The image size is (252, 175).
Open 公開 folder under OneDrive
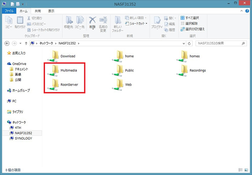[15, 79]
